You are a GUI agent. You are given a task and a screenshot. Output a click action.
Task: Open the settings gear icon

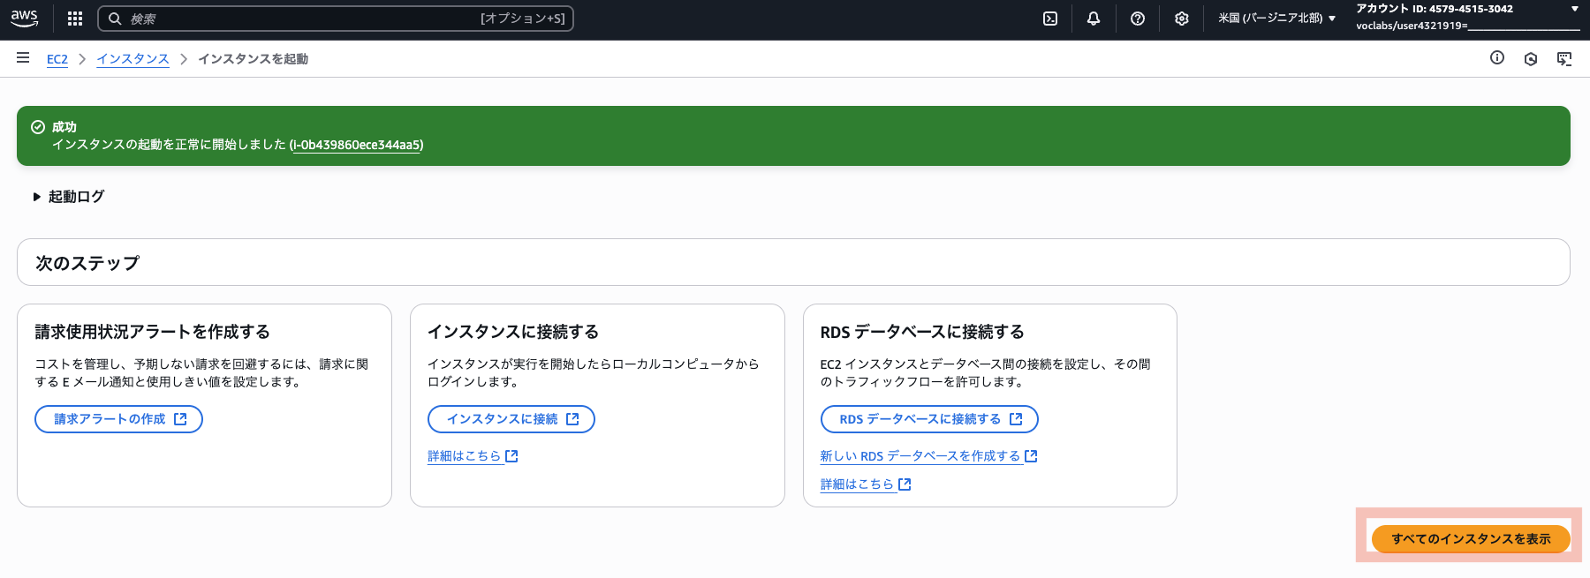click(1182, 19)
